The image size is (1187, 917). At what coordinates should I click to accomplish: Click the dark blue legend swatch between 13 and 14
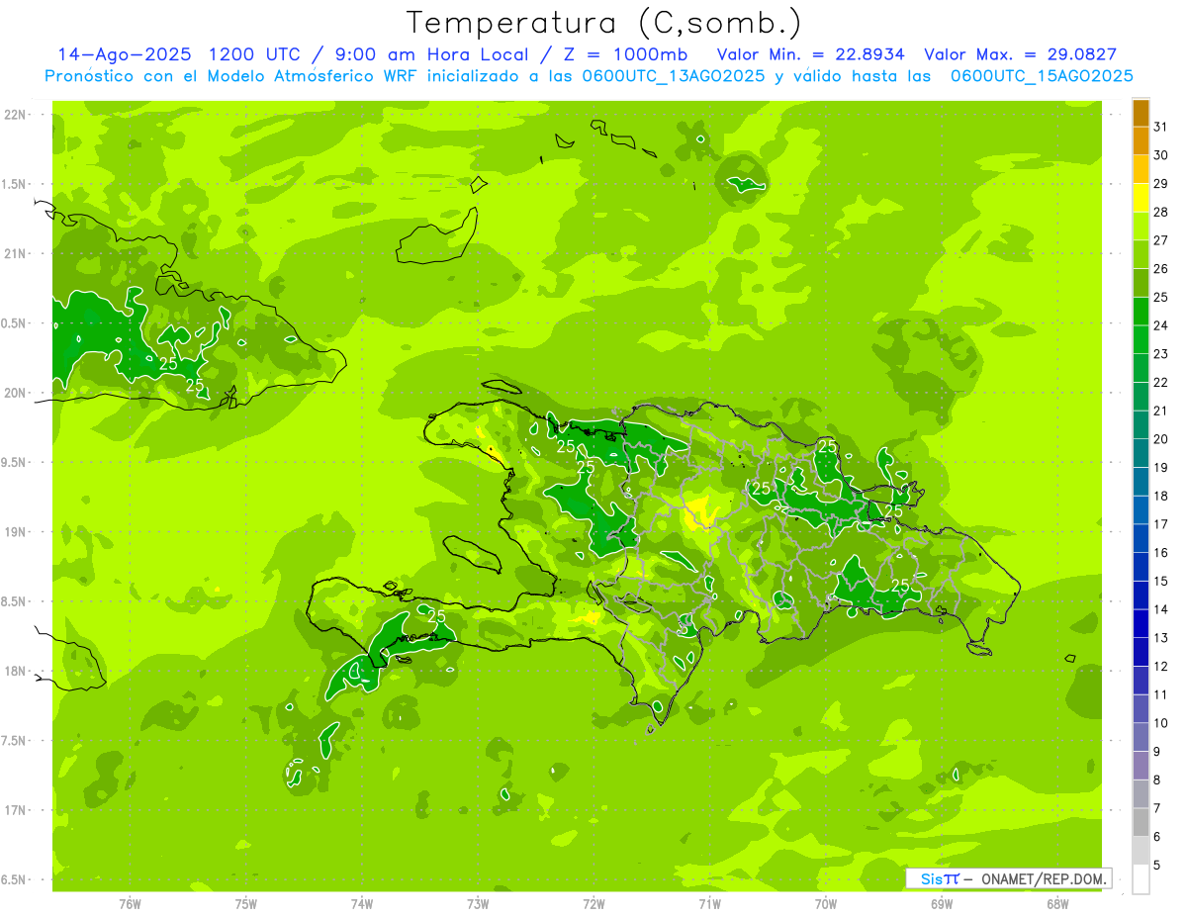point(1141,624)
